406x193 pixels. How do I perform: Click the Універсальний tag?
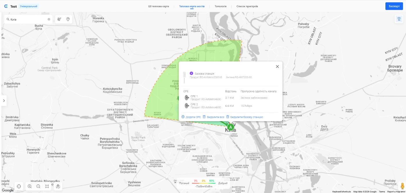click(x=29, y=6)
